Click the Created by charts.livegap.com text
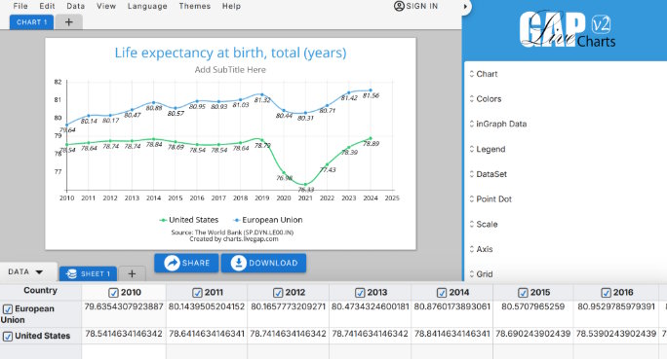Screen dimensions: 667x359 tap(234, 239)
